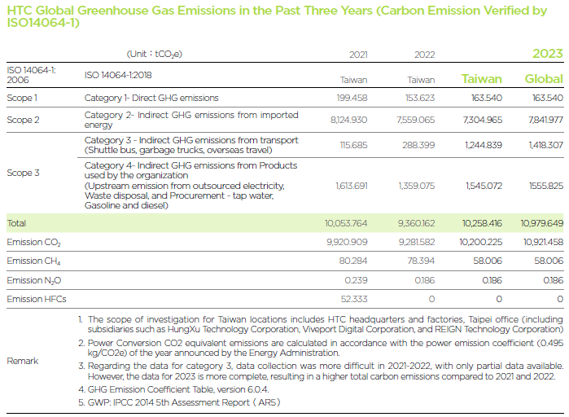Click the 'Scope 2' row label
Image resolution: width=569 pixels, height=417 pixels.
pos(23,120)
